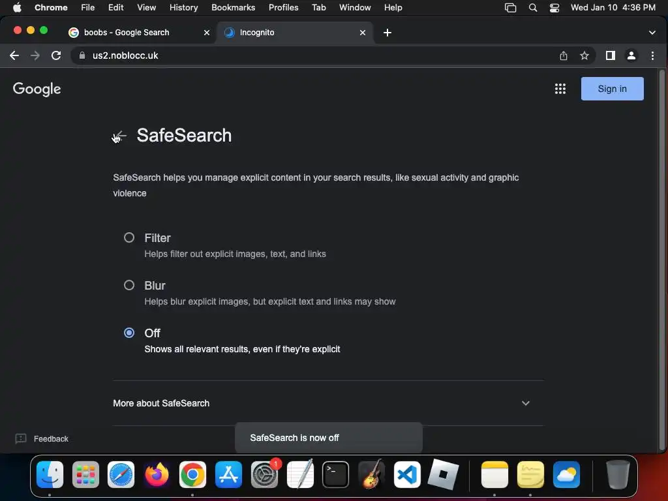This screenshot has height=501, width=668.
Task: Open the Edit menu
Action: pyautogui.click(x=115, y=8)
